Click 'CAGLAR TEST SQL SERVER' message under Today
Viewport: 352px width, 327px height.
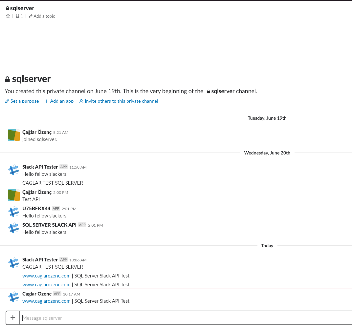53,267
